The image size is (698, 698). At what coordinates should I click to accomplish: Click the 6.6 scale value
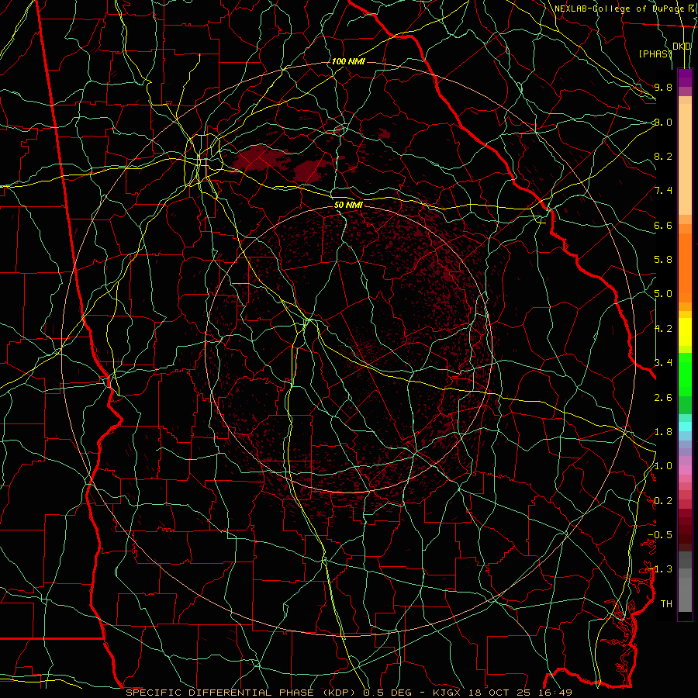point(663,225)
